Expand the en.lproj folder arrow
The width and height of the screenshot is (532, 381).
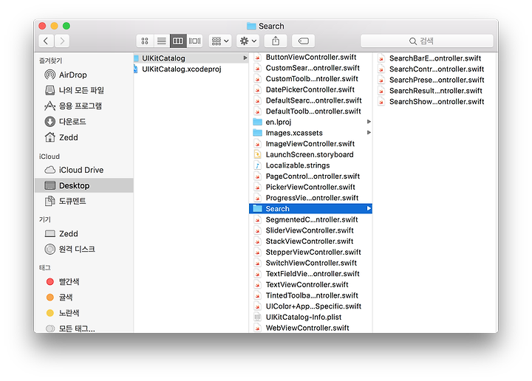point(369,122)
